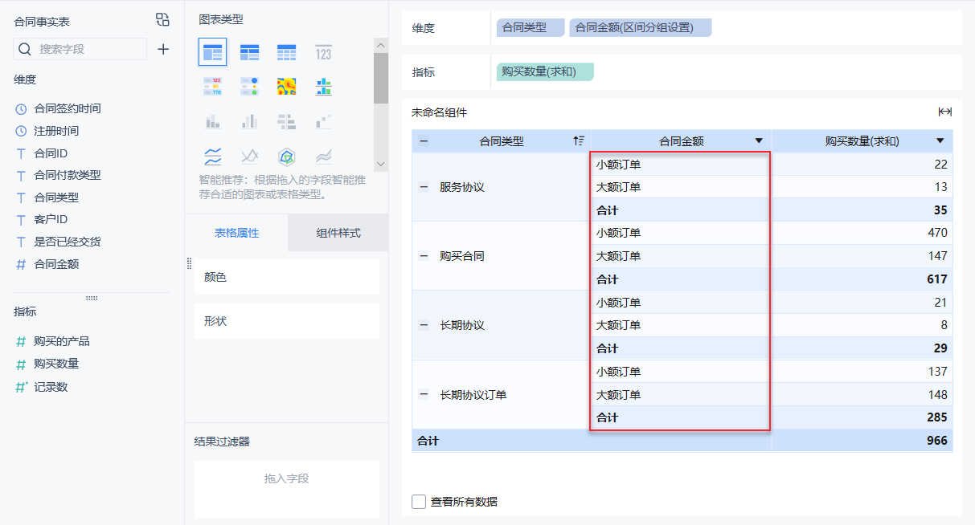This screenshot has width=975, height=525.
Task: Click the magnifier search icon in field search
Action: click(x=24, y=49)
